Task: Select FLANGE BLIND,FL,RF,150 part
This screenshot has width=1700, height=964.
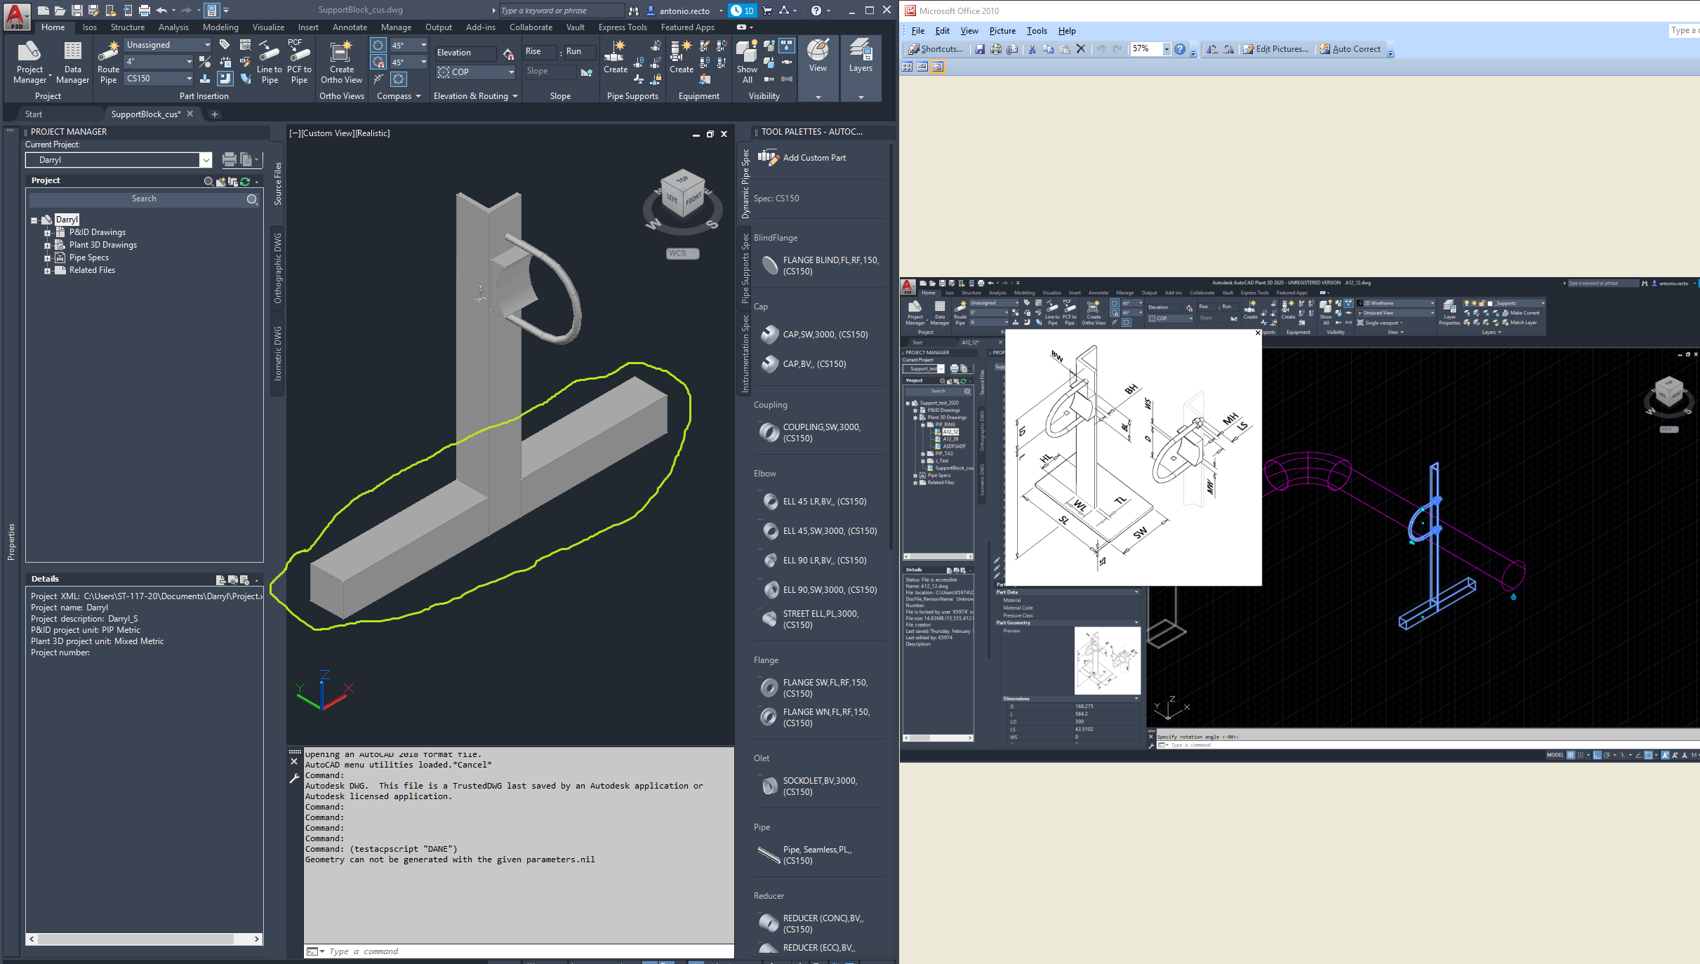Action: 818,265
